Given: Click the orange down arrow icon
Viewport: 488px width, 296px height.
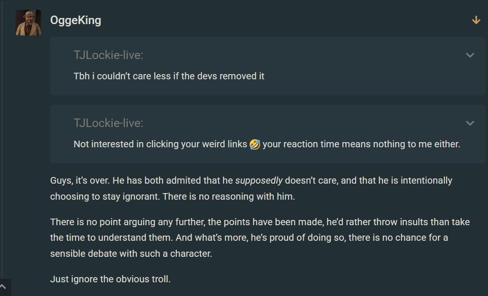Looking at the screenshot, I should tap(476, 20).
